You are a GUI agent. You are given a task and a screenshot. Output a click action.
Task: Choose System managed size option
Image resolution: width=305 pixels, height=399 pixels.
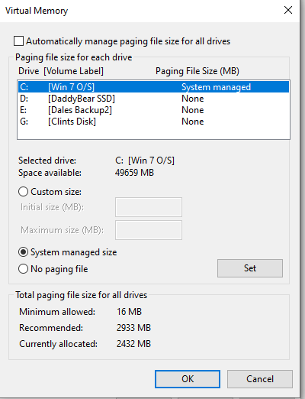click(23, 252)
